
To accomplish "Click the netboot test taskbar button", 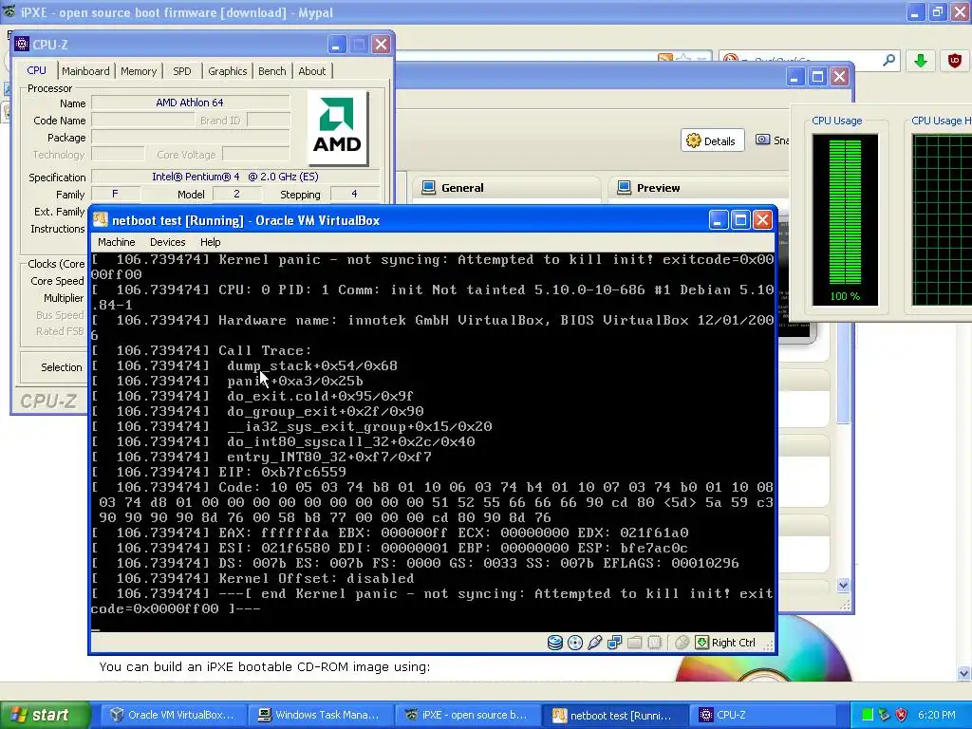I will (x=614, y=715).
